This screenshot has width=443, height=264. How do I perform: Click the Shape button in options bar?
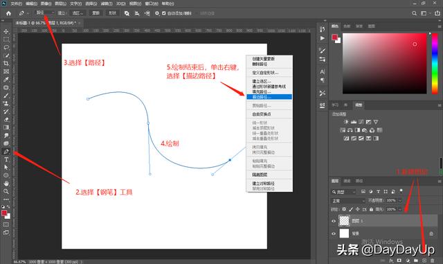tap(112, 13)
